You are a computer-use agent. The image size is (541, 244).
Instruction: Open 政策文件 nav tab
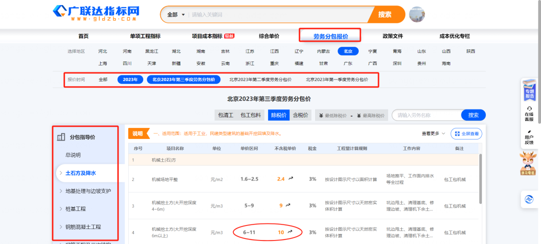click(x=393, y=36)
